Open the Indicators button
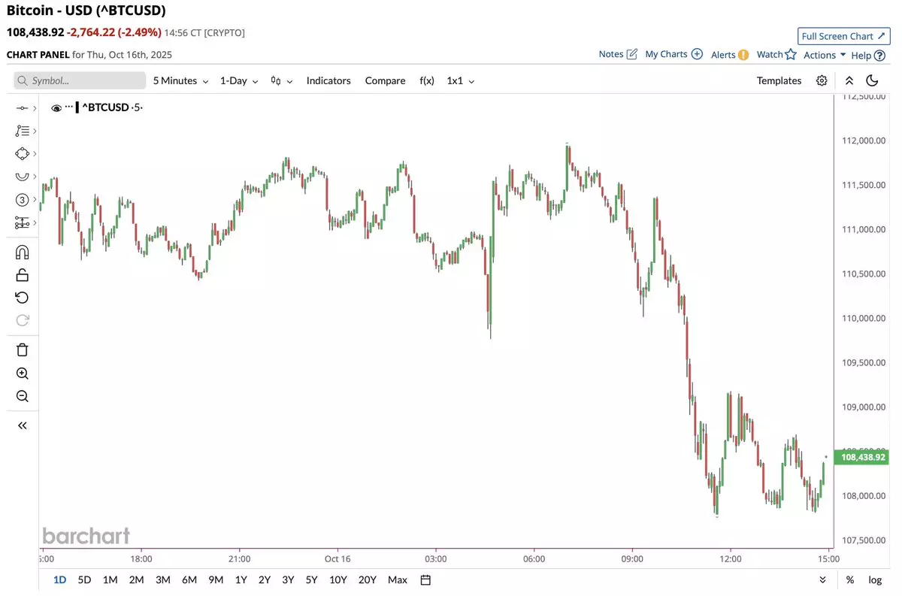This screenshot has width=902, height=596. (328, 80)
